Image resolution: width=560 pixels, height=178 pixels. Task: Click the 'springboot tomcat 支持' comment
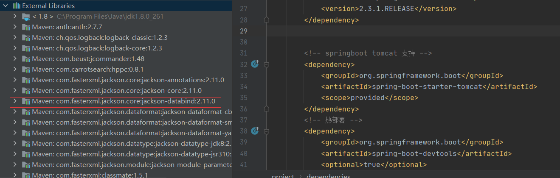[368, 53]
